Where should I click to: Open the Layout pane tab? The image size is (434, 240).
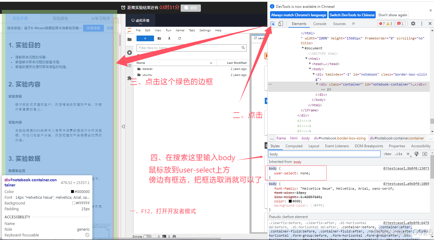tap(314, 146)
